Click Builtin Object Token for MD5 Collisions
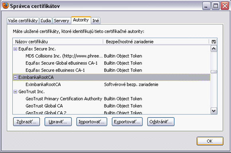 [123, 56]
